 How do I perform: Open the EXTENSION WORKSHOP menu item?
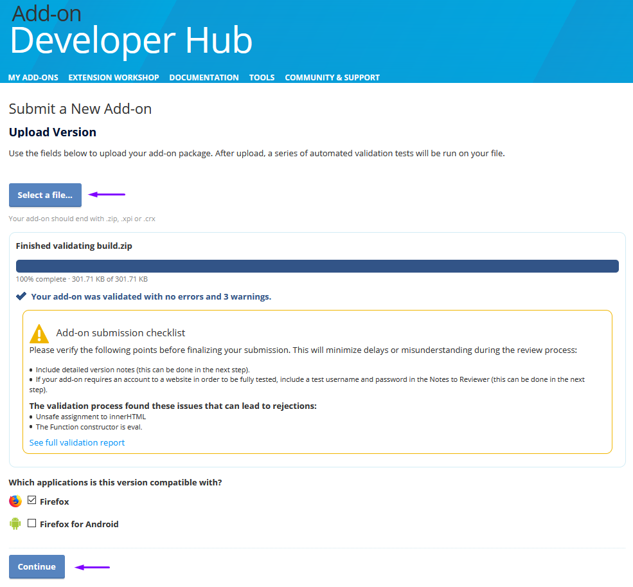[x=114, y=78]
